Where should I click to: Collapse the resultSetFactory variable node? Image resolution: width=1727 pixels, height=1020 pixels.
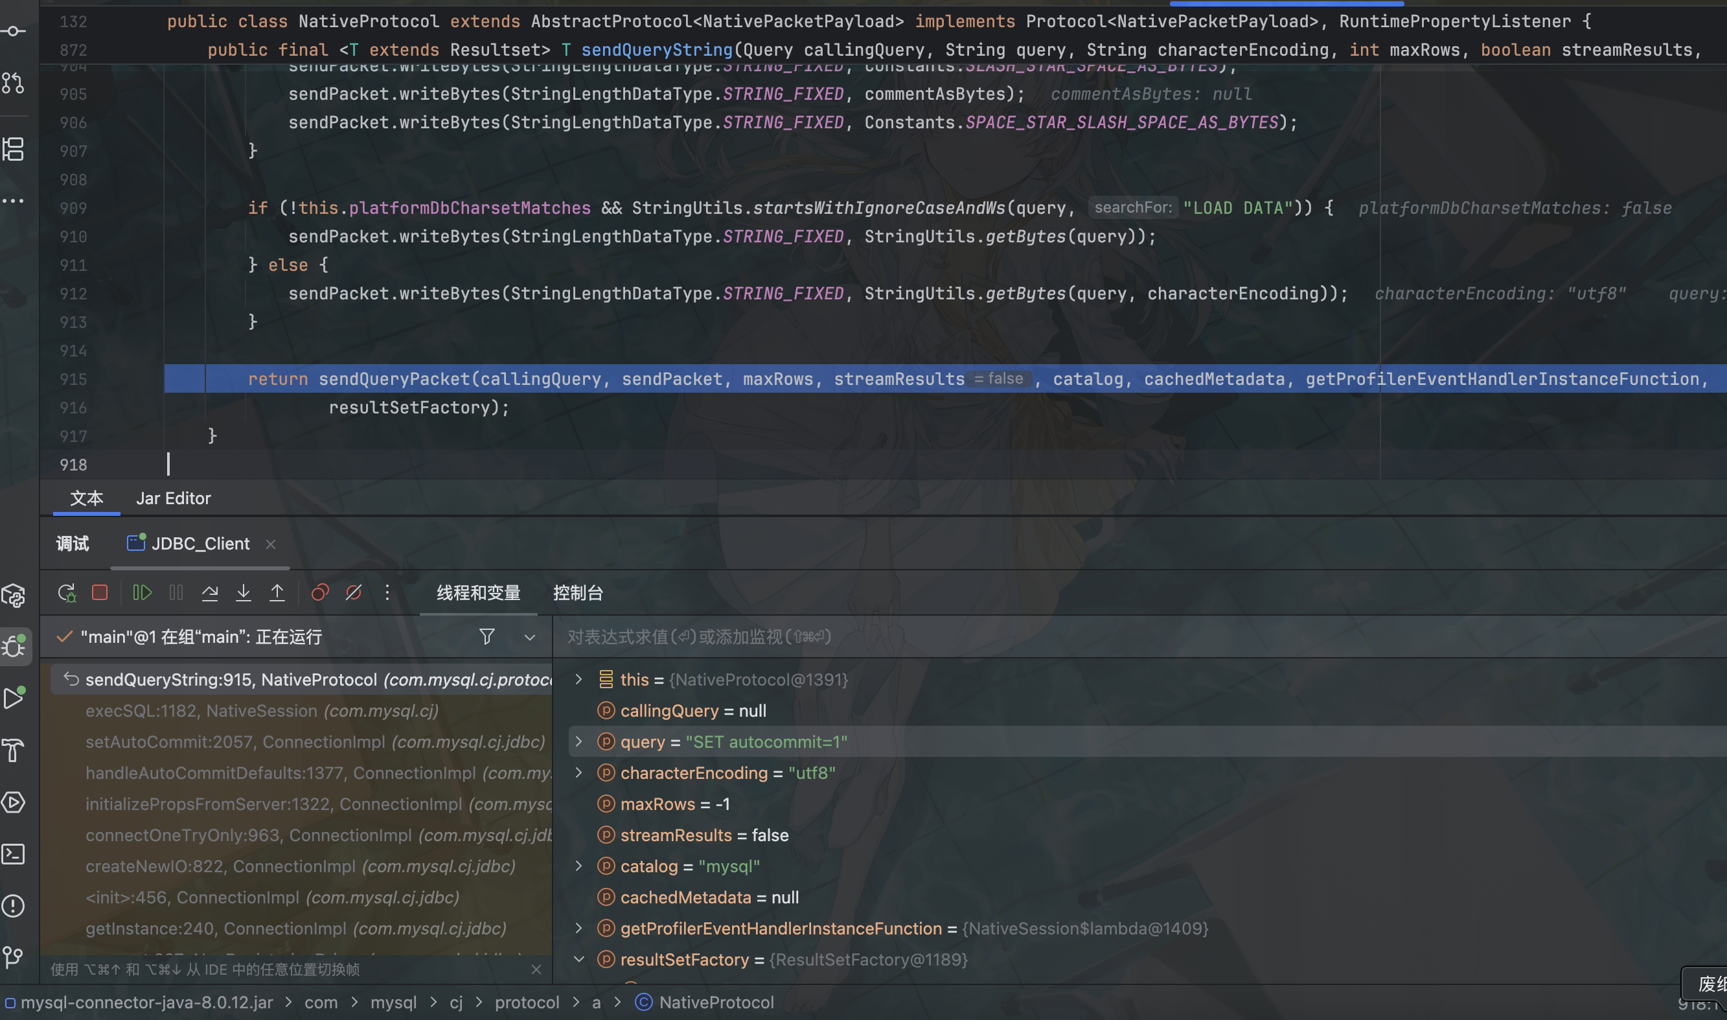578,960
